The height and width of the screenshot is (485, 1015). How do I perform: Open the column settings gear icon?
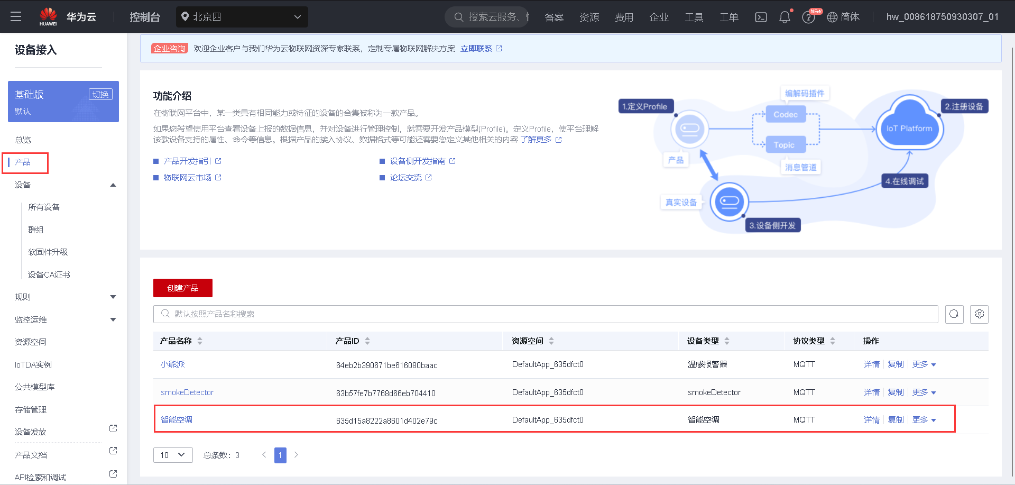tap(979, 314)
